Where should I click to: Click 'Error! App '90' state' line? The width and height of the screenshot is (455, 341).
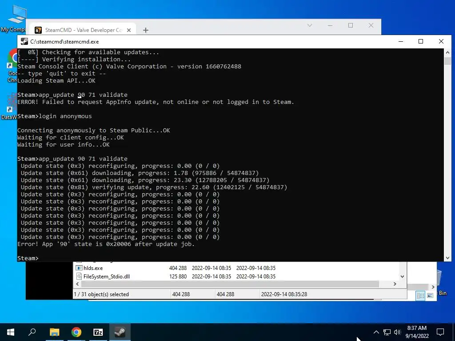pos(106,244)
